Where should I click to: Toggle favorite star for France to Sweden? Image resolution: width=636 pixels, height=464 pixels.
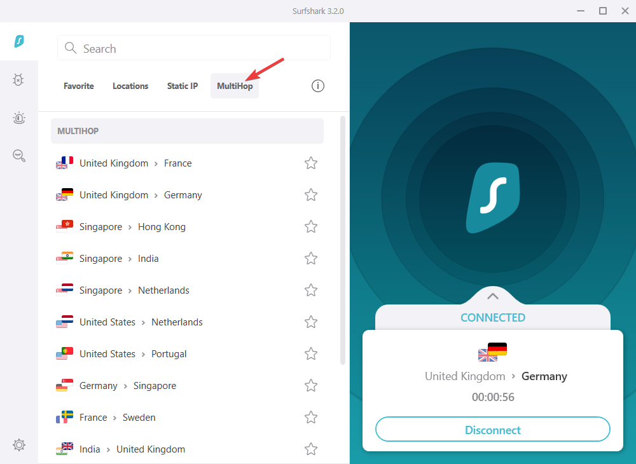(311, 417)
